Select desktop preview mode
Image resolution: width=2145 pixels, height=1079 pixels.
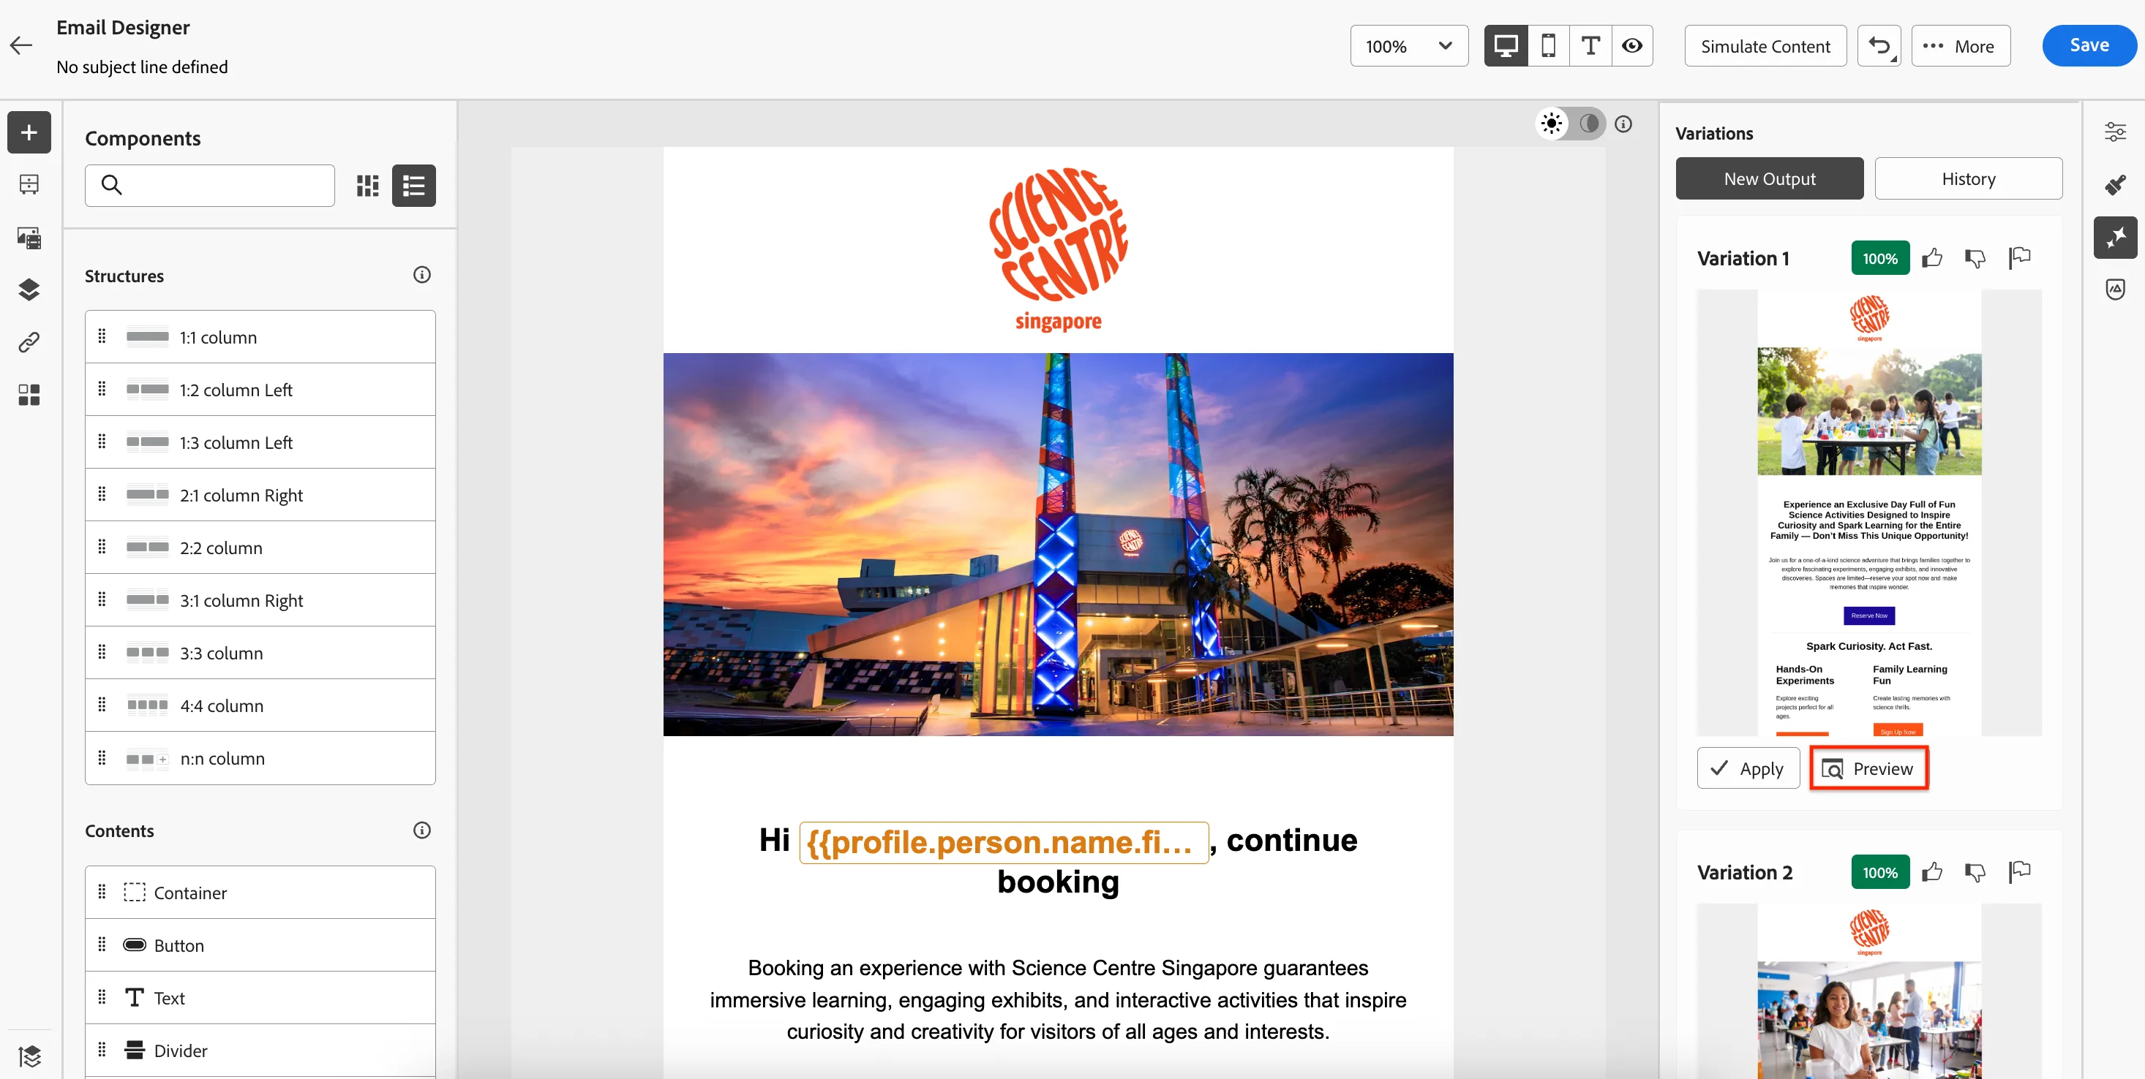point(1506,46)
